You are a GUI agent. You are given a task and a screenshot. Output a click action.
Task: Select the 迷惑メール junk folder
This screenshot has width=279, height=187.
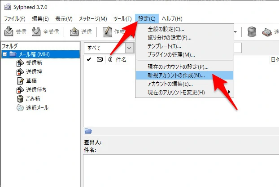point(32,108)
